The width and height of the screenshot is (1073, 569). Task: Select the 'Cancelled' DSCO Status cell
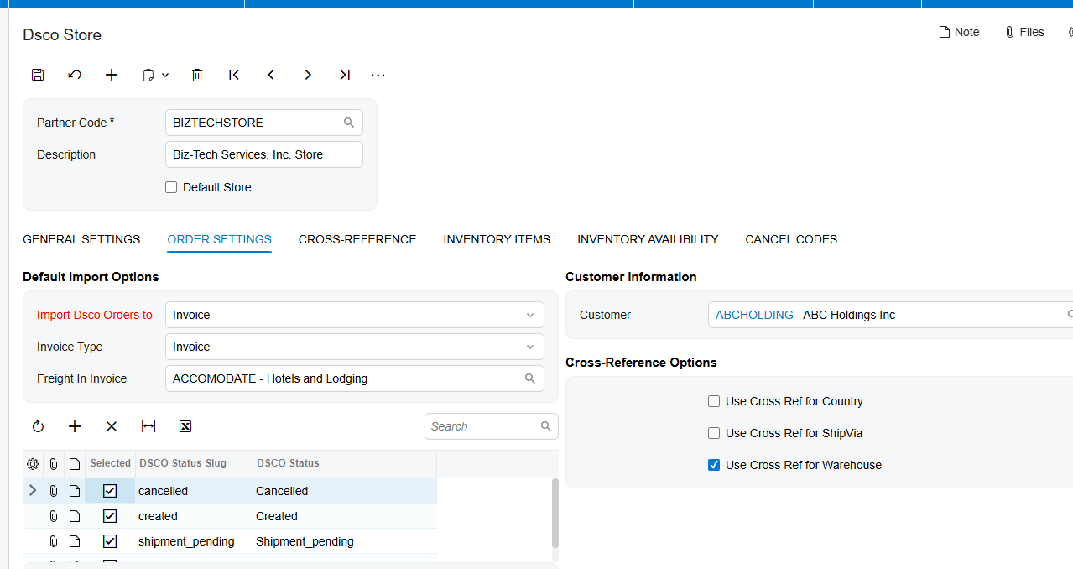coord(344,491)
